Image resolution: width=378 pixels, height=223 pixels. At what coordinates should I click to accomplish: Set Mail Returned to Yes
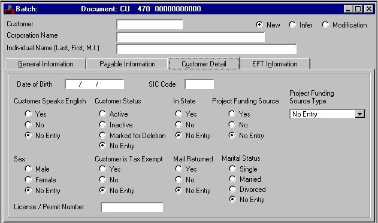179,169
